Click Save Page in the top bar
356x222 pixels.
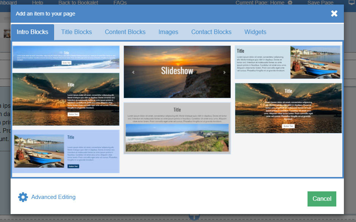coord(320,3)
